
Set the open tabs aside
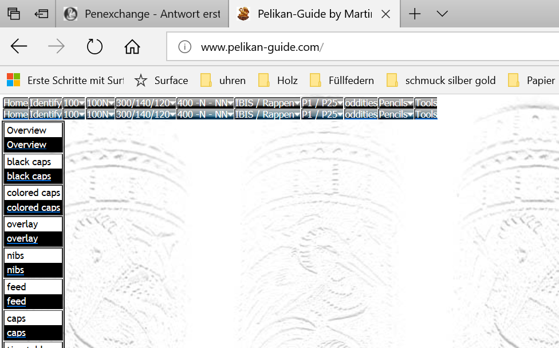click(x=41, y=14)
